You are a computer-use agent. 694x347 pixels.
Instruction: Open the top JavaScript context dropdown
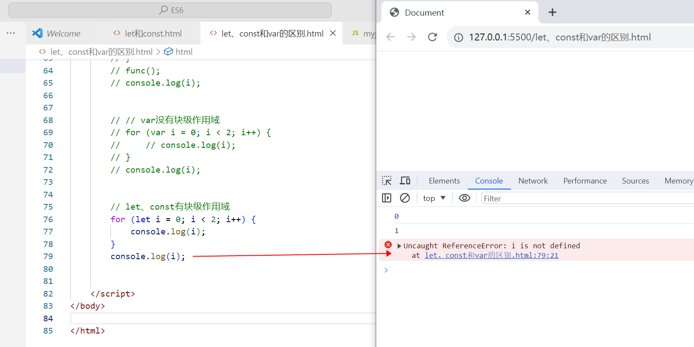(x=434, y=198)
